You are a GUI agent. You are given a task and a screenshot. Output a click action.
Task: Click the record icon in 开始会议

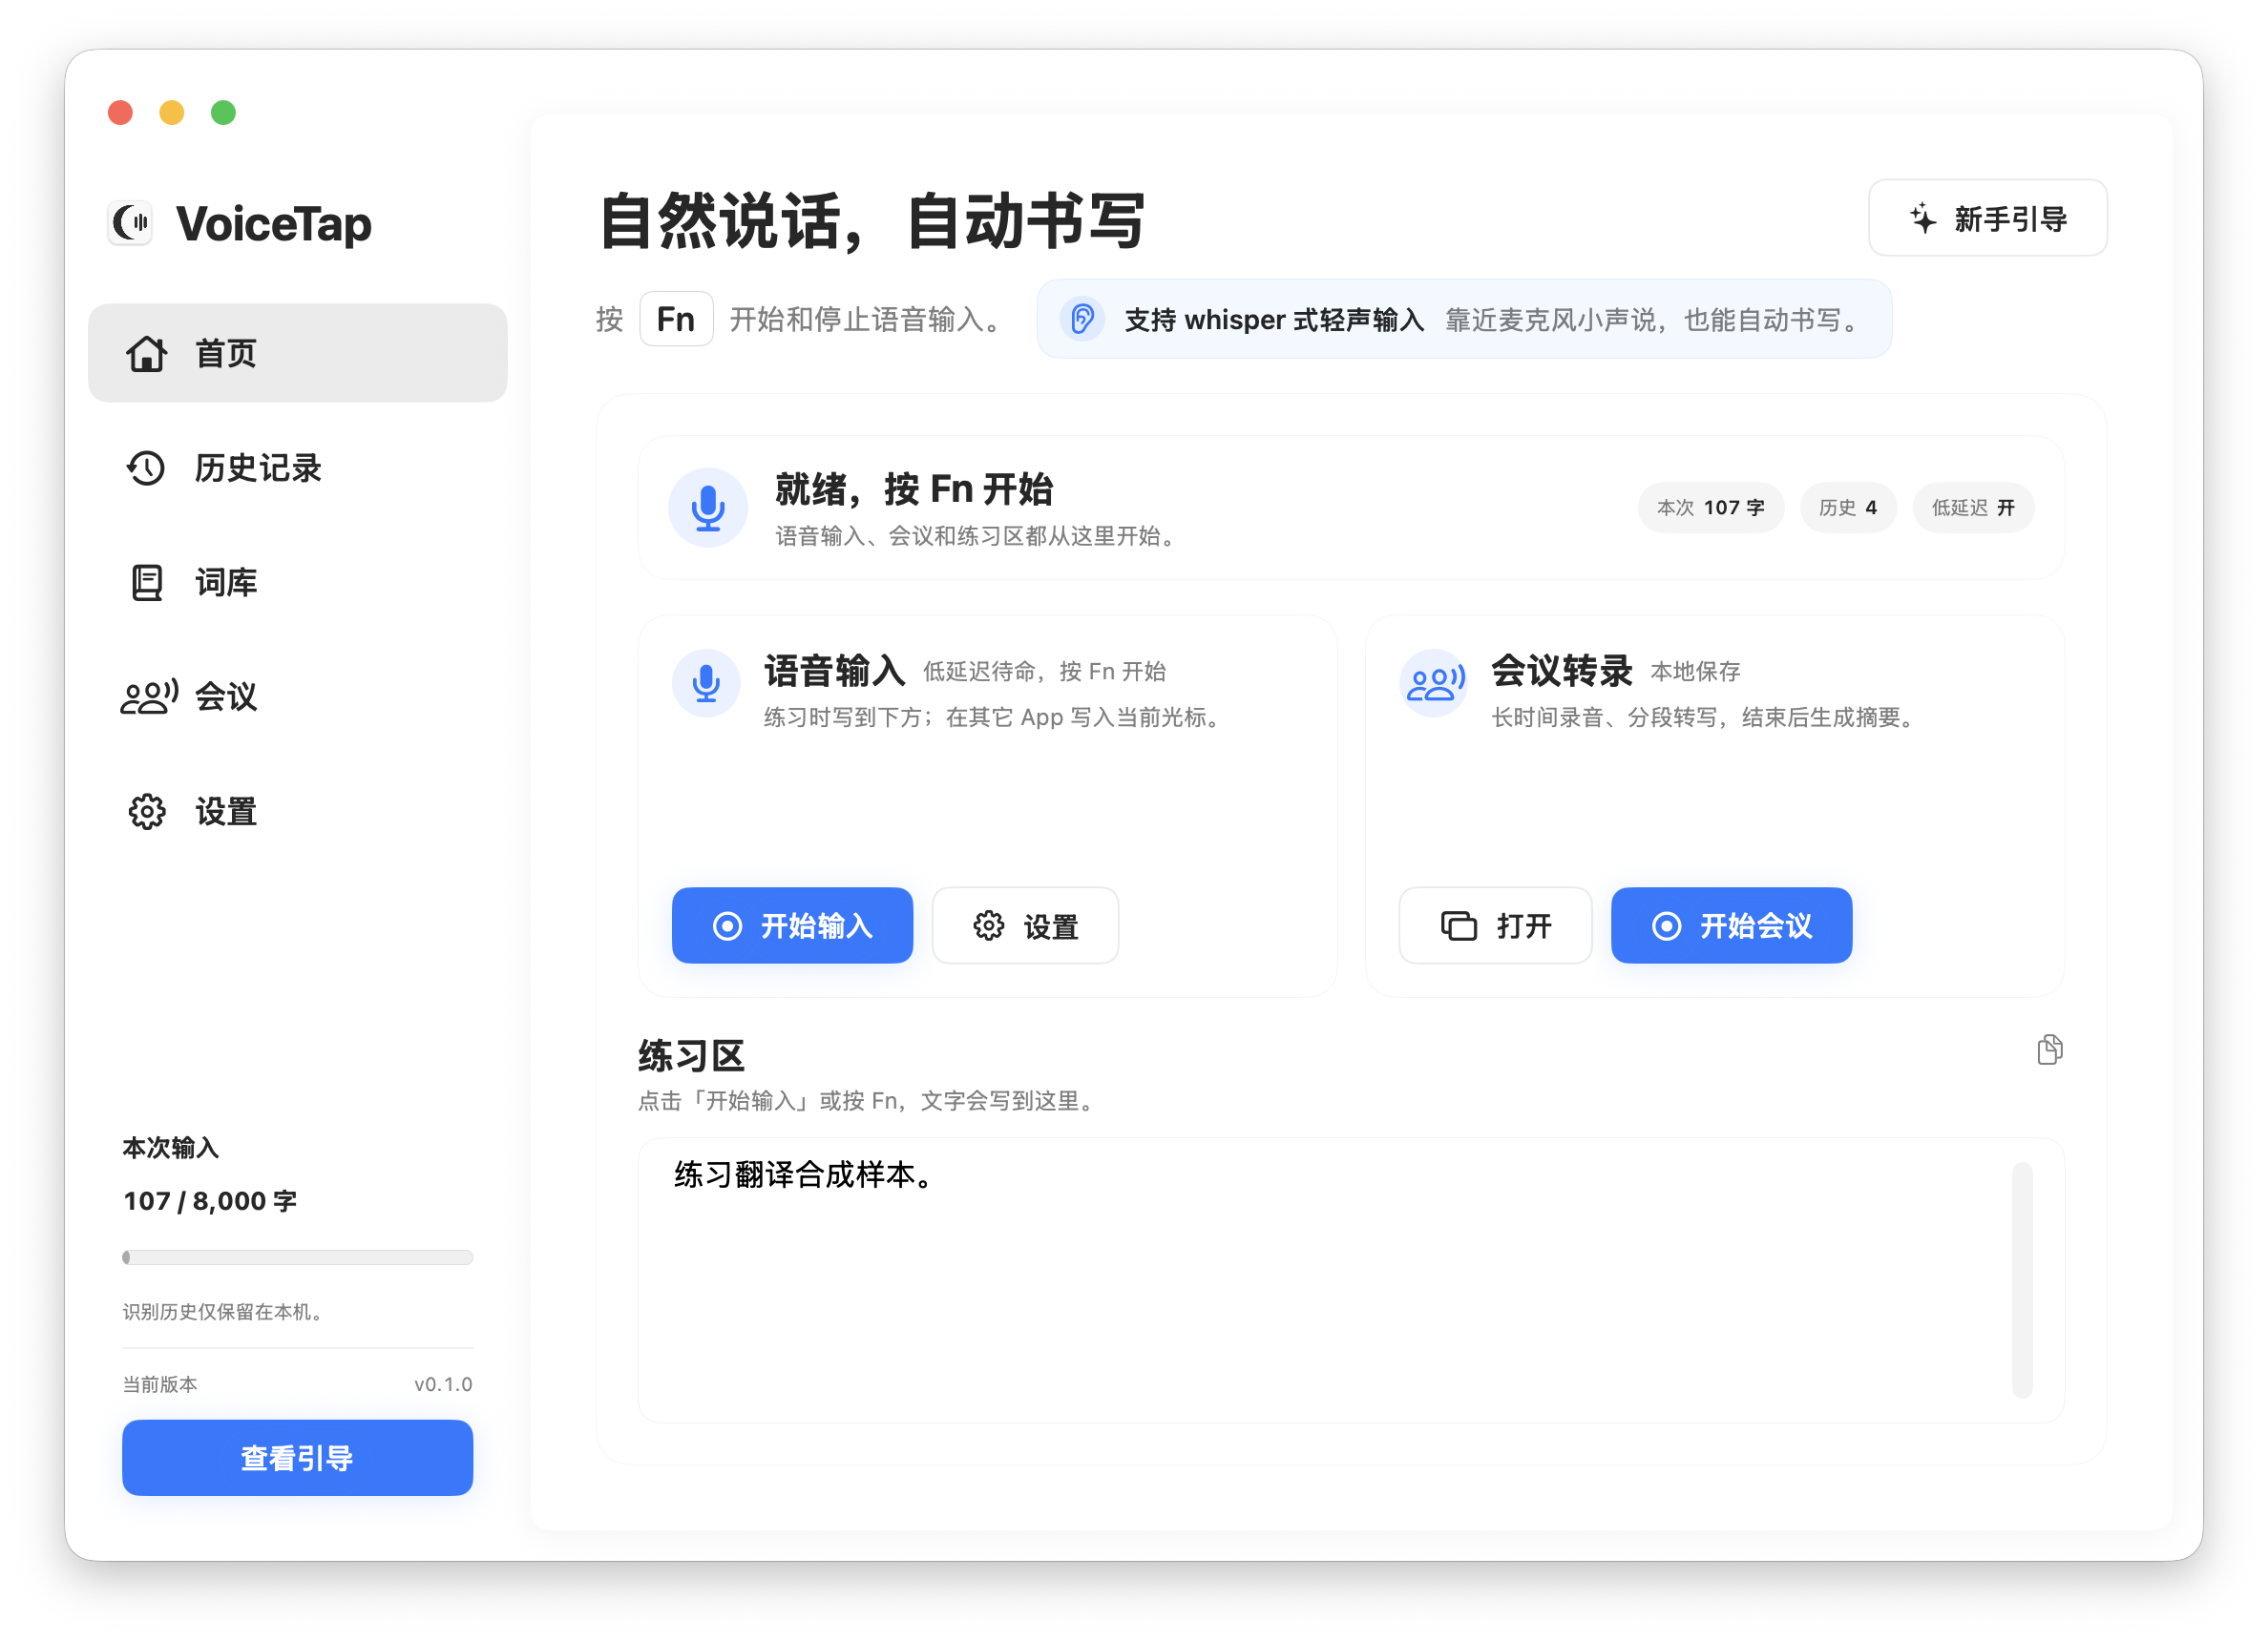(1666, 925)
